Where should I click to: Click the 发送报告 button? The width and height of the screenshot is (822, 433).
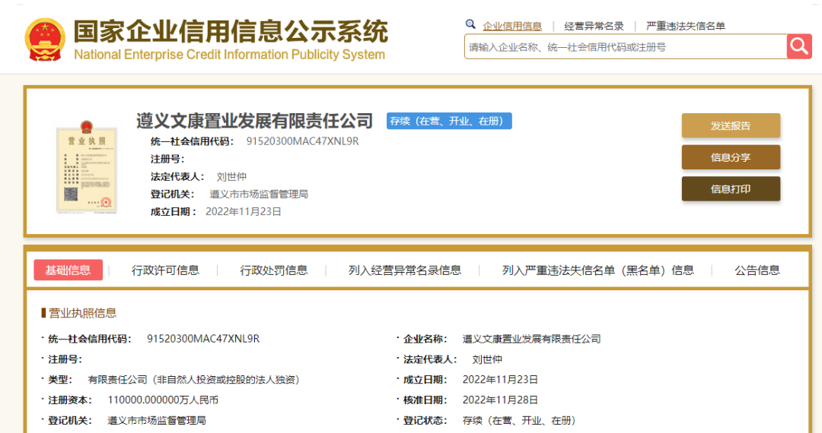click(x=731, y=126)
